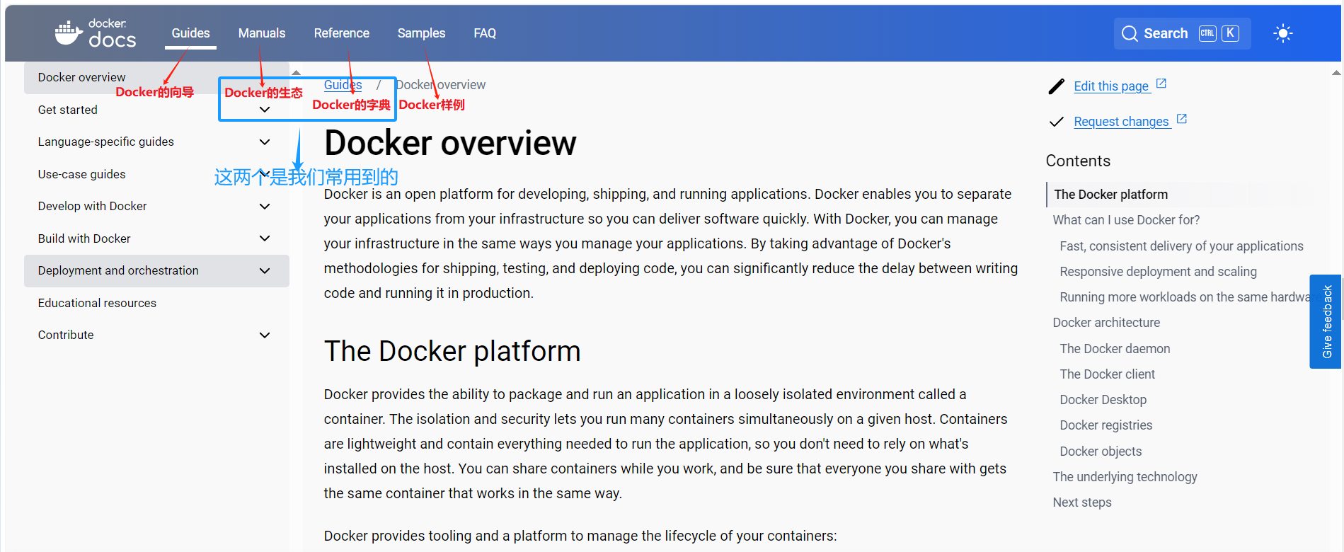Click the search magnifier icon
Viewport: 1344px width, 552px height.
(1130, 33)
